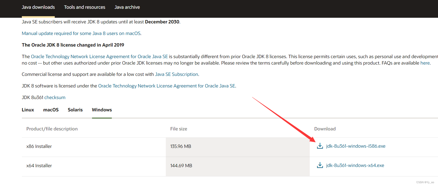Viewport: 438px width, 186px height.
Task: Open license agreement link in 'The Oracle Technology' paragraph
Action: [99, 57]
